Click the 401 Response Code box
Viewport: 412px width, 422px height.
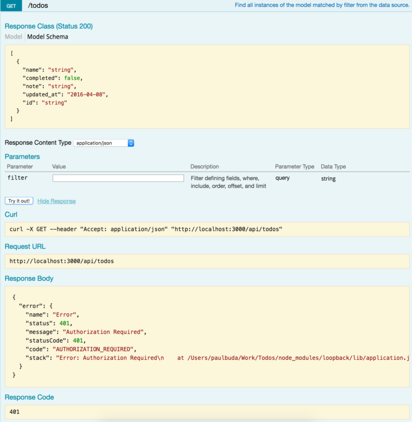[206, 412]
